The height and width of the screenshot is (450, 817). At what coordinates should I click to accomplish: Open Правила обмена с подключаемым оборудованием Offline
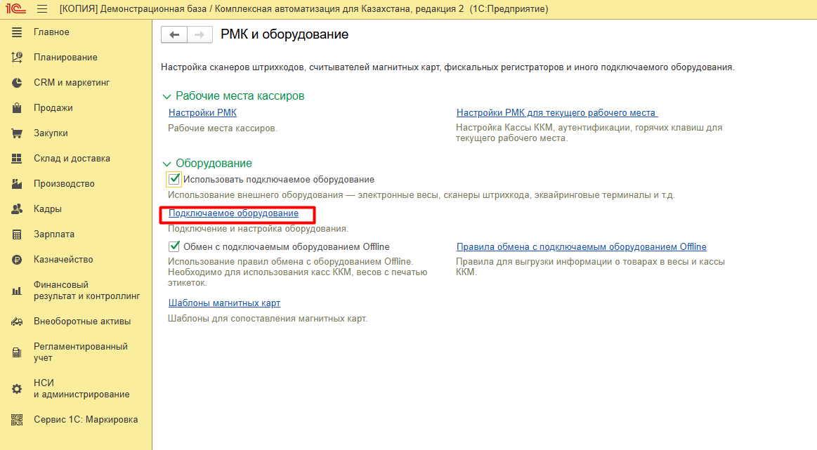coord(581,247)
